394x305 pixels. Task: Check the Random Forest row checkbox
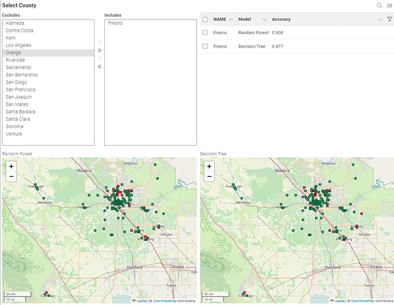206,32
